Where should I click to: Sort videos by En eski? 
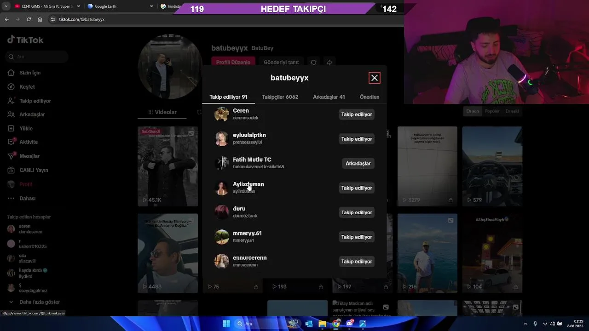(512, 111)
